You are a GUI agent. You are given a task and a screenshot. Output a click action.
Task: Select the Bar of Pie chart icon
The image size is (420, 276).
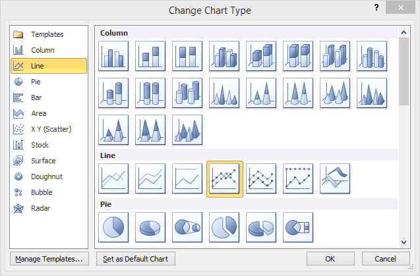pyautogui.click(x=299, y=227)
